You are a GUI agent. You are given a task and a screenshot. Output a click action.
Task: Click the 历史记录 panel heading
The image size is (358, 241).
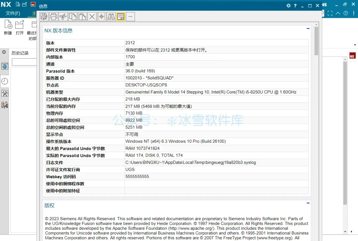(20, 53)
